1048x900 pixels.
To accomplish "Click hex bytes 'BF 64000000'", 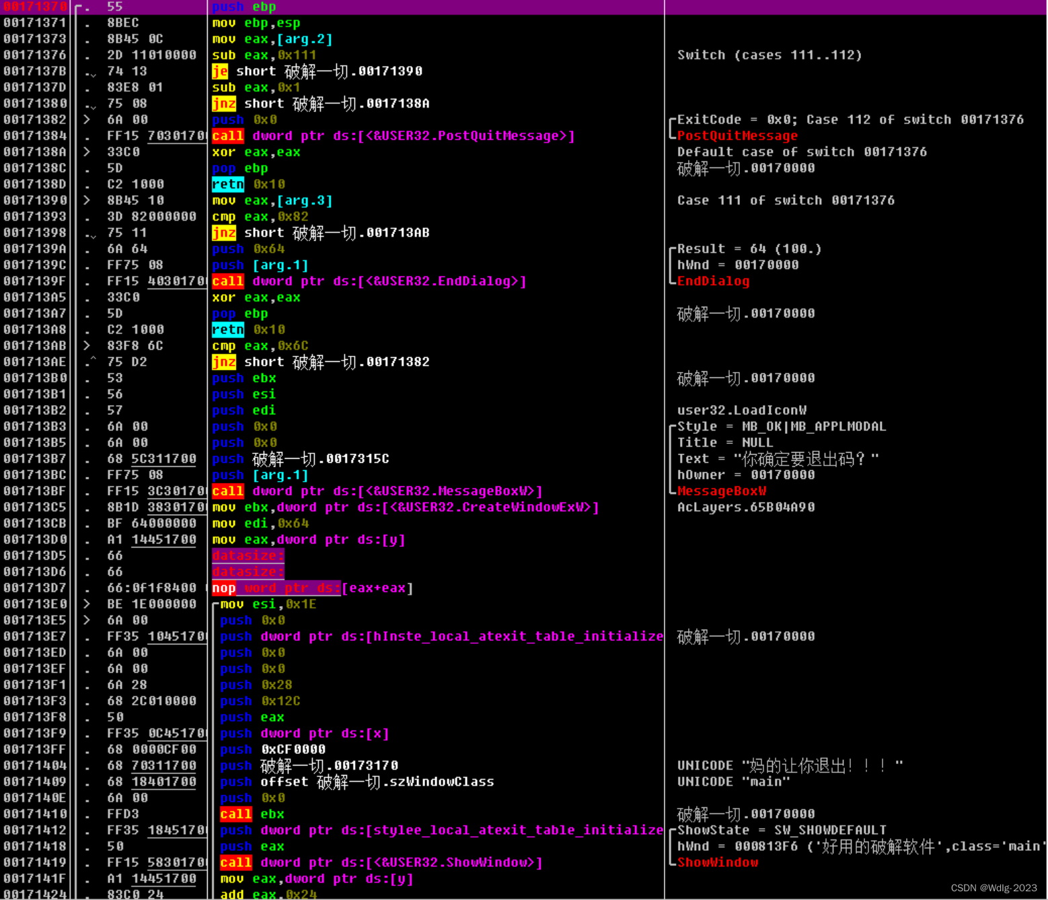I will (x=152, y=523).
